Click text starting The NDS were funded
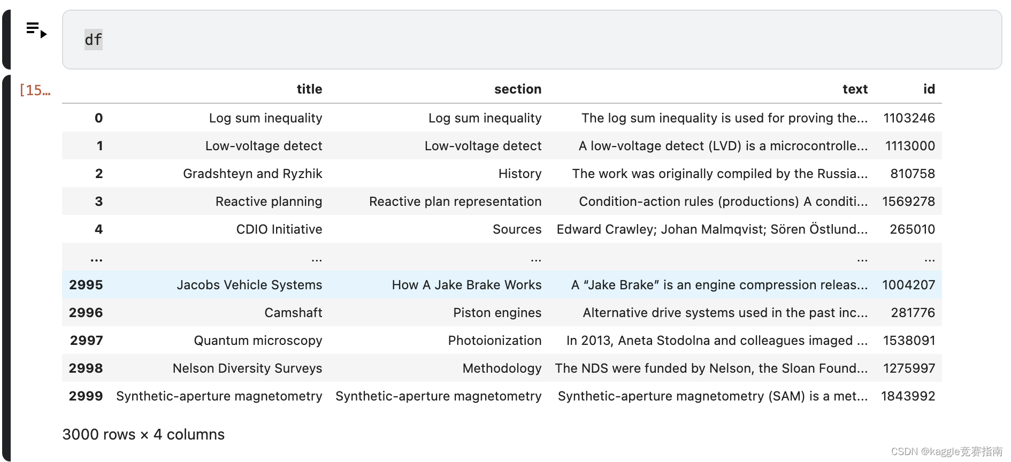Screen dimensions: 1011x462 click(711, 368)
